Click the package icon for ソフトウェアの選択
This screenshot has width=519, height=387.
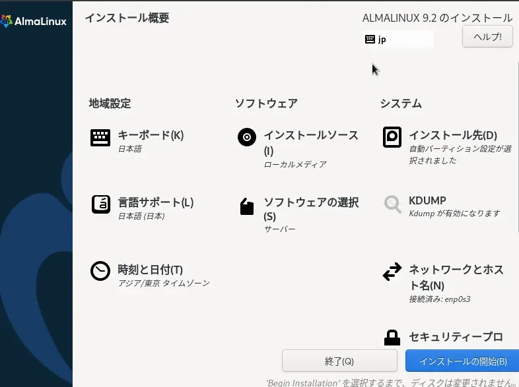[246, 207]
